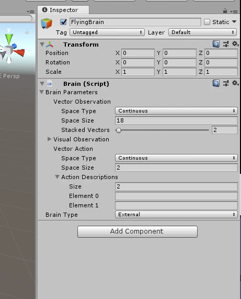Click the Scale Y field
Viewport: 241px width, 299px height.
(179, 72)
